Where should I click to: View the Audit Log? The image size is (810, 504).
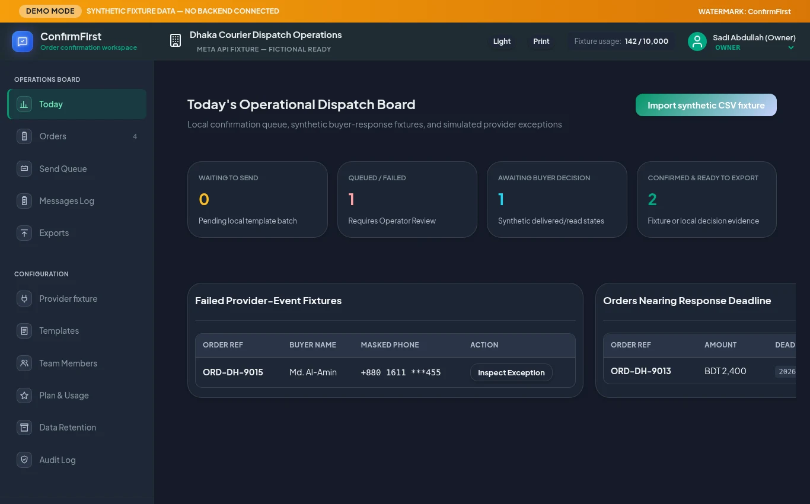(x=77, y=460)
